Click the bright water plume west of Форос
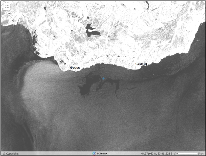The image size is (206, 156). pyautogui.click(x=38, y=79)
